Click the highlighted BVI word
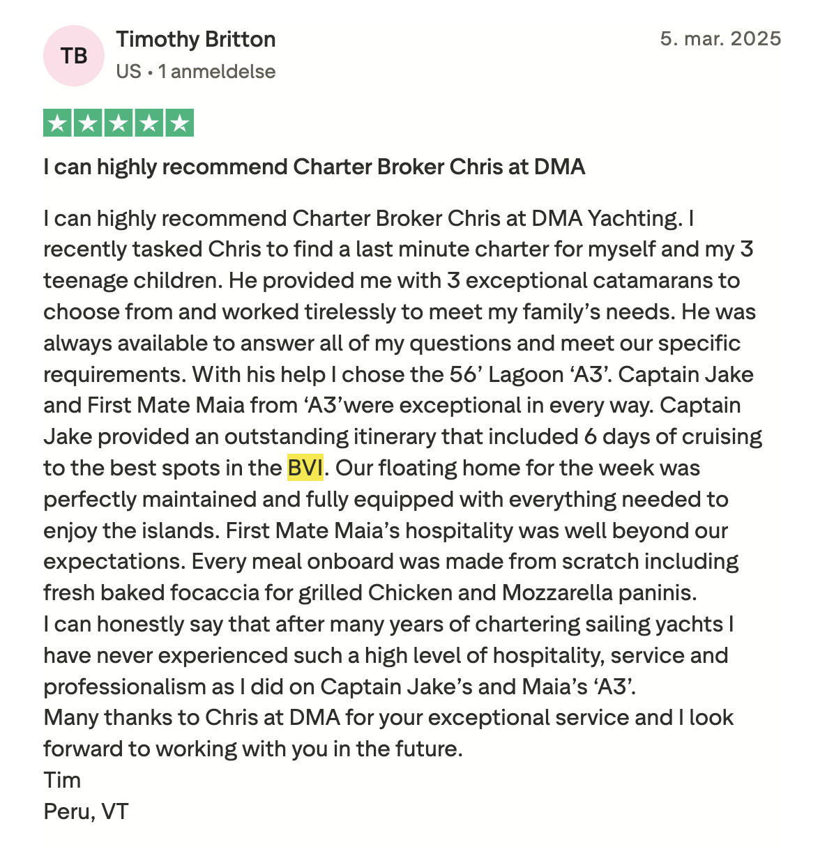Screen dimensions: 827x849 305,468
